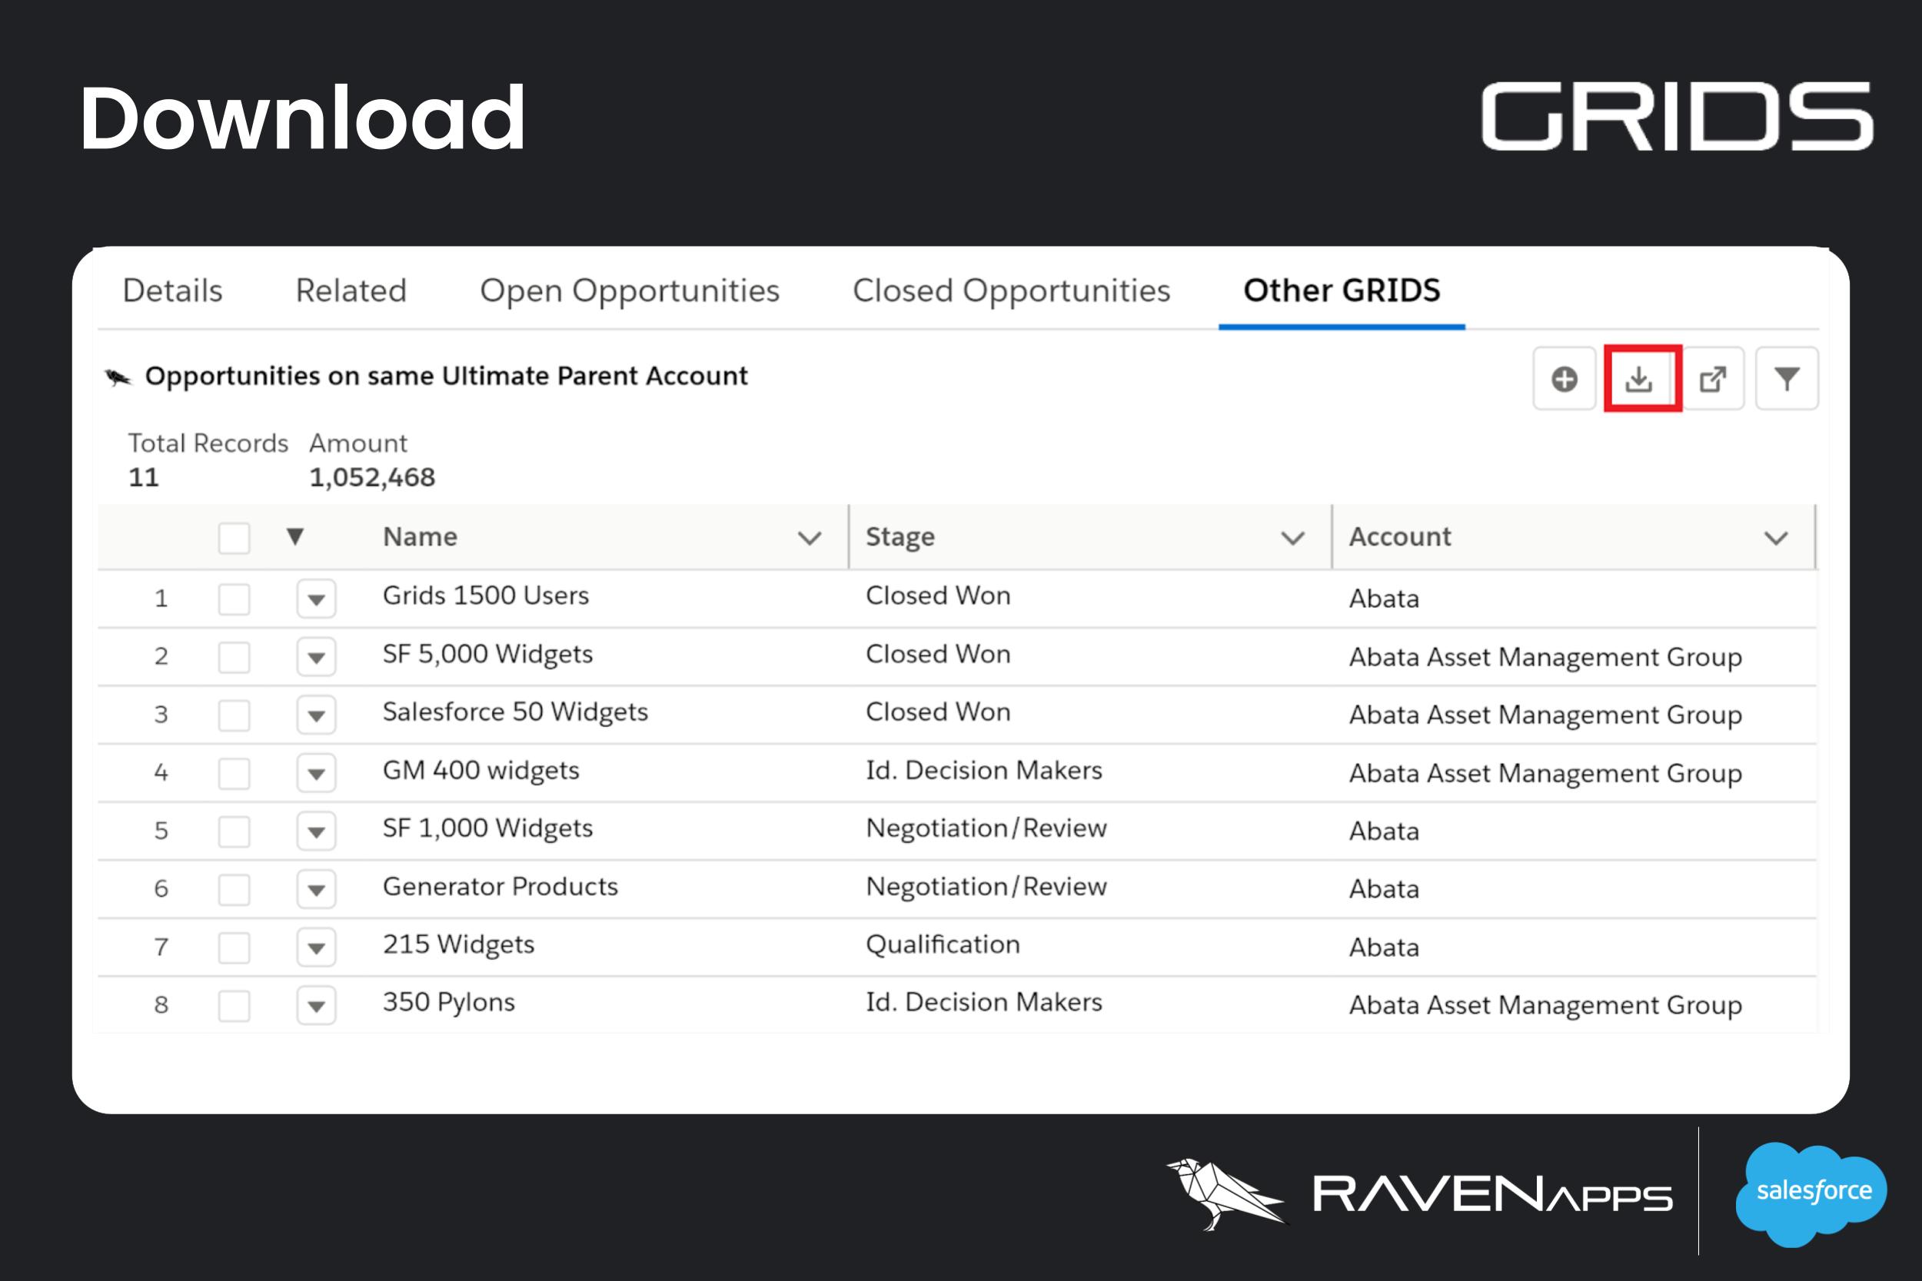Open the Closed Opportunities tab
This screenshot has height=1281, width=1922.
1011,290
